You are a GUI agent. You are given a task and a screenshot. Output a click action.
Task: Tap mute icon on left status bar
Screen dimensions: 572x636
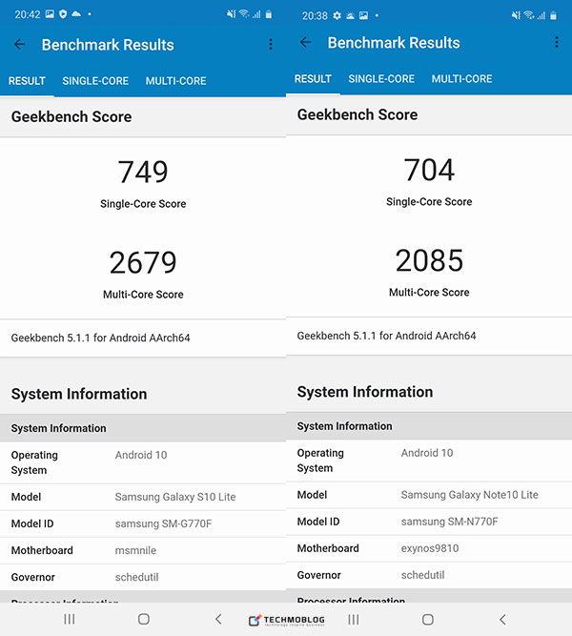click(x=232, y=14)
